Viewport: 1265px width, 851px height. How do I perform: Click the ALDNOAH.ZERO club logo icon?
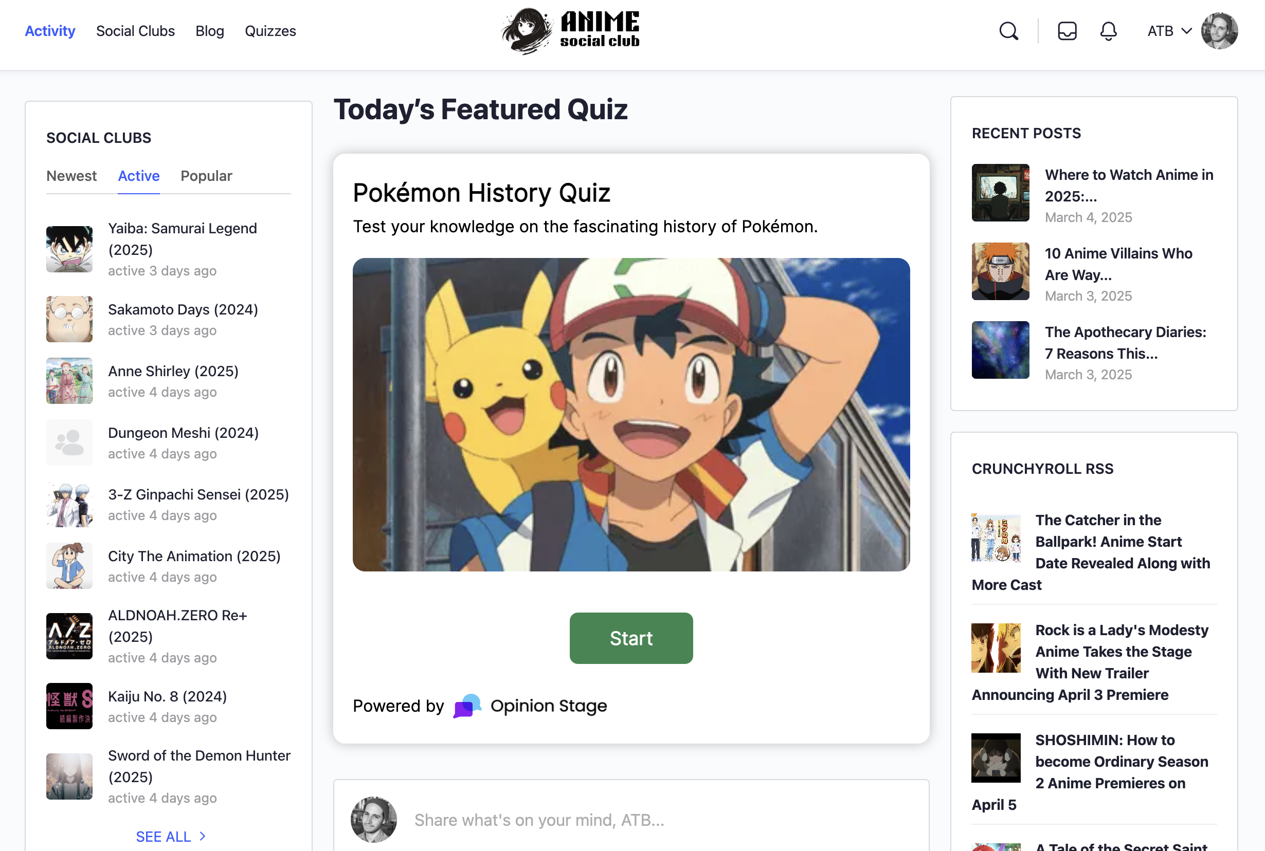click(x=69, y=636)
